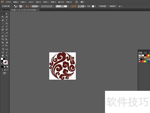Image resolution: width=150 pixels, height=113 pixels.
Task: Select the Eyedropper tool
Action: [3, 46]
